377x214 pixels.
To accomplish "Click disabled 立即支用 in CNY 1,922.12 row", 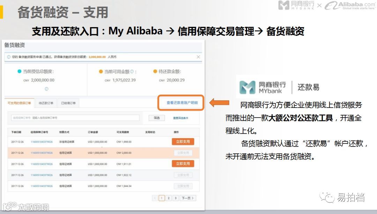I will (183, 175).
